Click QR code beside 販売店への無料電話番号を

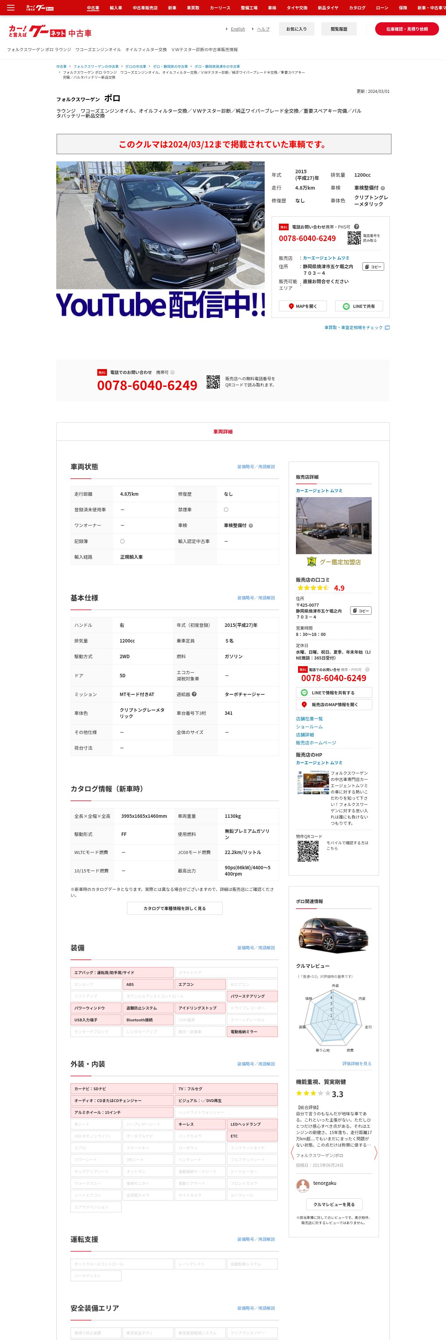coord(213,382)
